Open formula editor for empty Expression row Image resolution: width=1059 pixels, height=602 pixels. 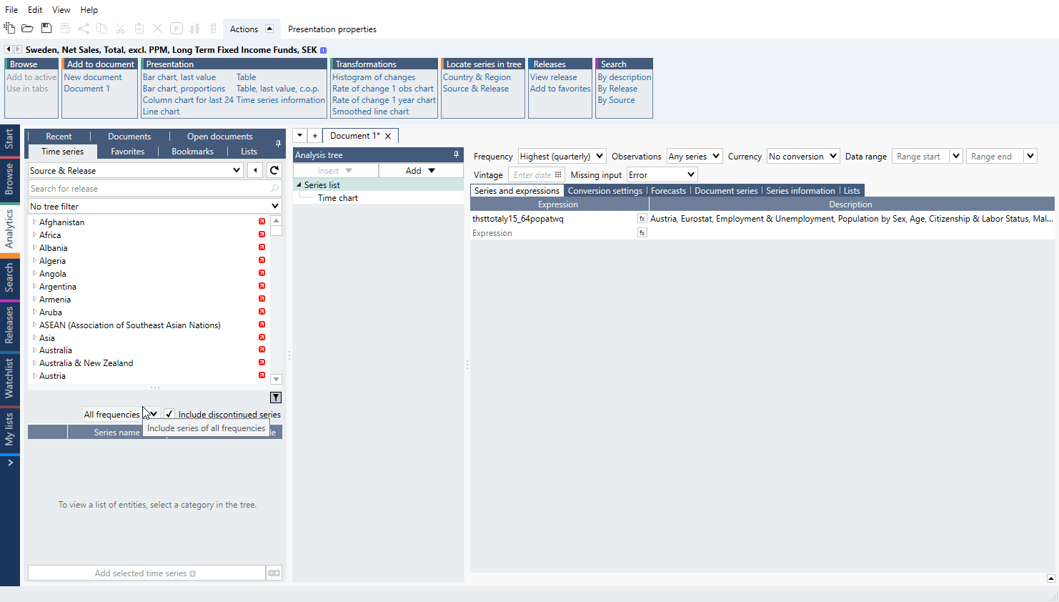[x=642, y=233]
